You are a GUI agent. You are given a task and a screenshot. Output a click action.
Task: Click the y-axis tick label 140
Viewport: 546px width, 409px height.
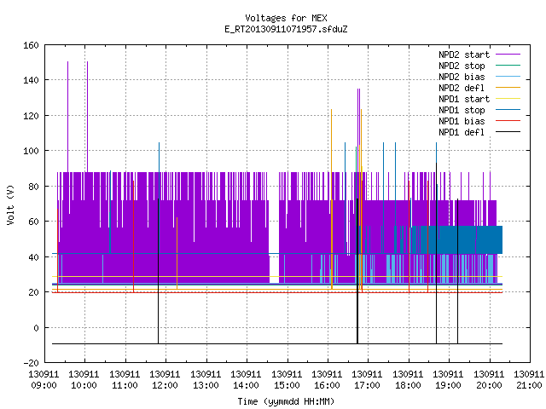coord(31,80)
